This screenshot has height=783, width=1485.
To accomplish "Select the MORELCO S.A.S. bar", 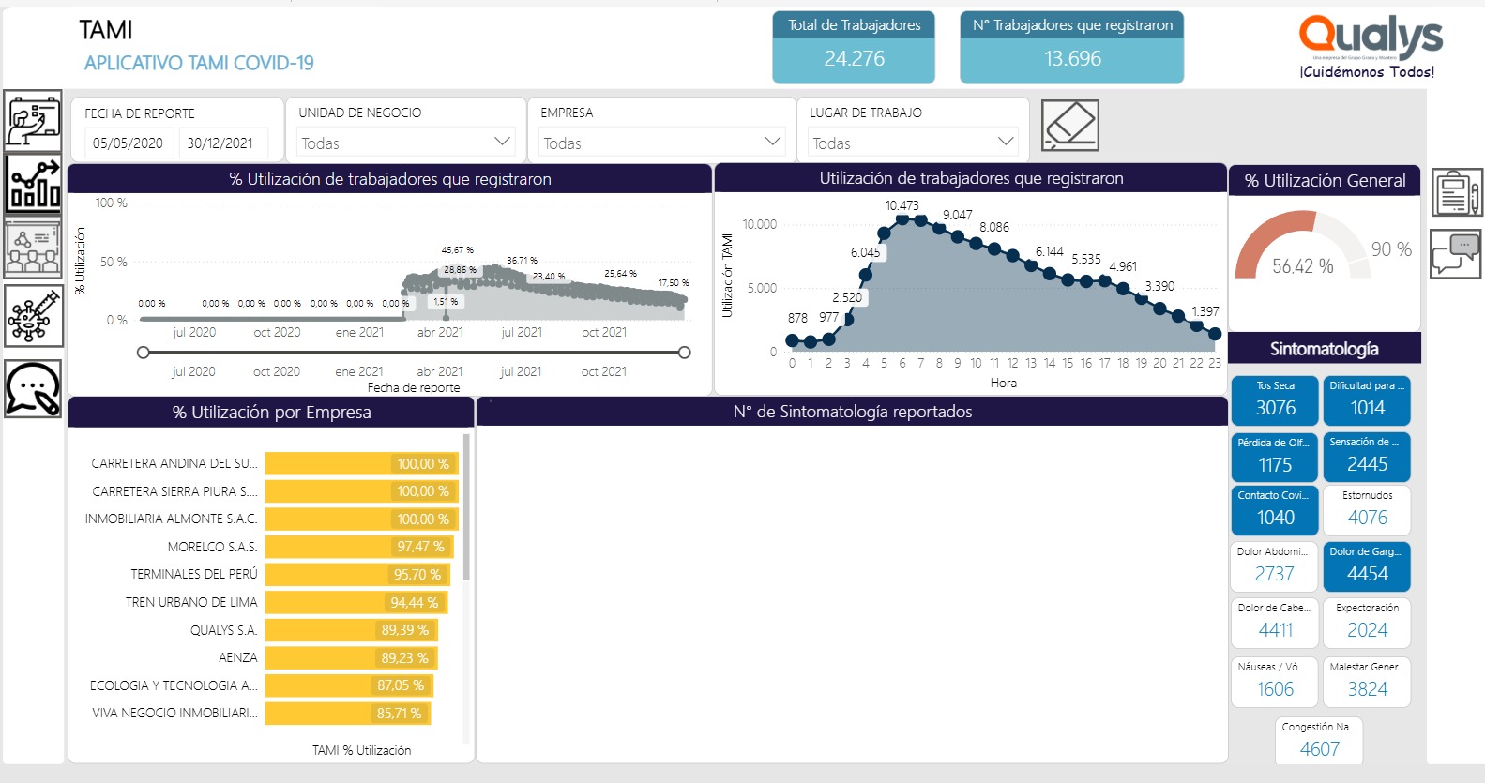I will click(359, 547).
